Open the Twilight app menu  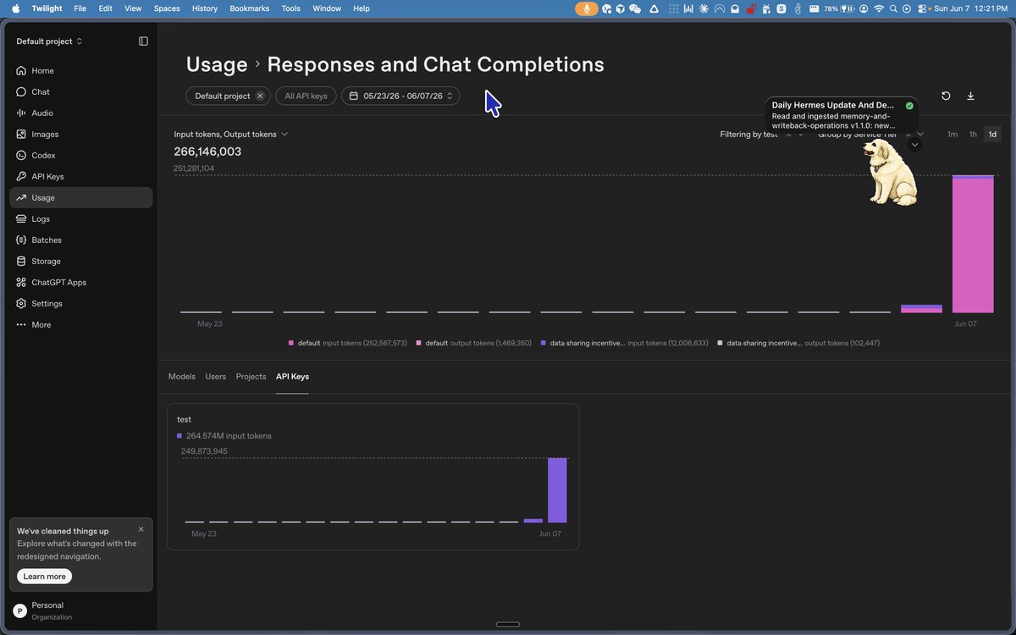click(47, 8)
